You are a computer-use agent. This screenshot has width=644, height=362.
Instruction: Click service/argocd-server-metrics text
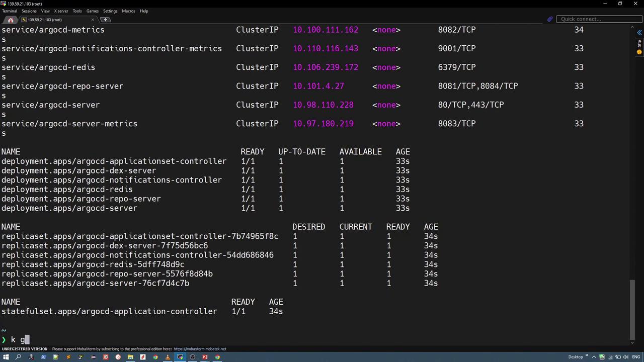click(69, 123)
